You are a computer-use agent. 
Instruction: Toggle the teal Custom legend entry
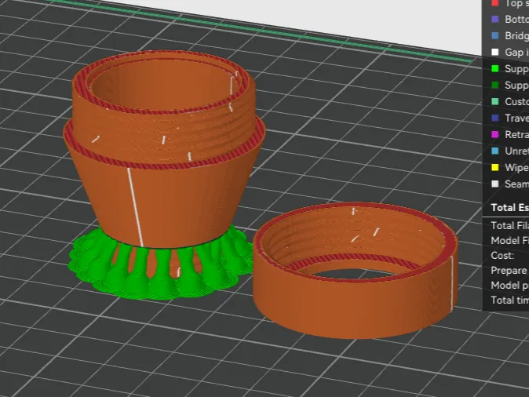(x=509, y=101)
